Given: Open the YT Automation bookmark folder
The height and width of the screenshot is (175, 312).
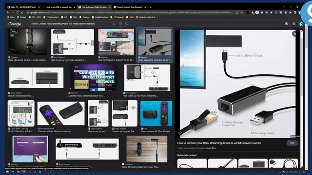Looking at the screenshot, I should click(x=51, y=17).
